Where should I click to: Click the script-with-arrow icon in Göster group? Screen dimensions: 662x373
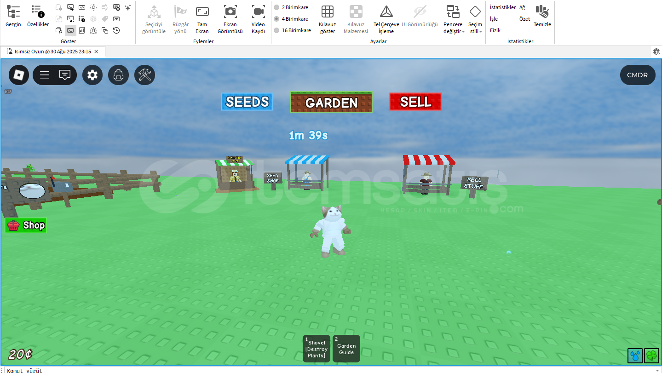pyautogui.click(x=70, y=7)
